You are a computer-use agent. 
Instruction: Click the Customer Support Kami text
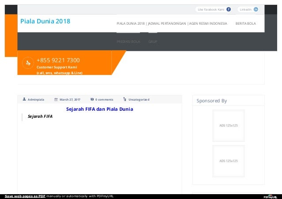57,67
